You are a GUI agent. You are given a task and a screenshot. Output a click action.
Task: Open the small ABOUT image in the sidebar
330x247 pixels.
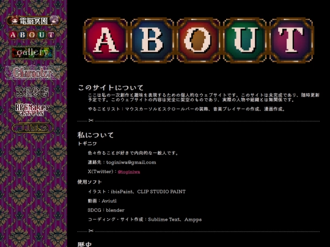pyautogui.click(x=32, y=35)
